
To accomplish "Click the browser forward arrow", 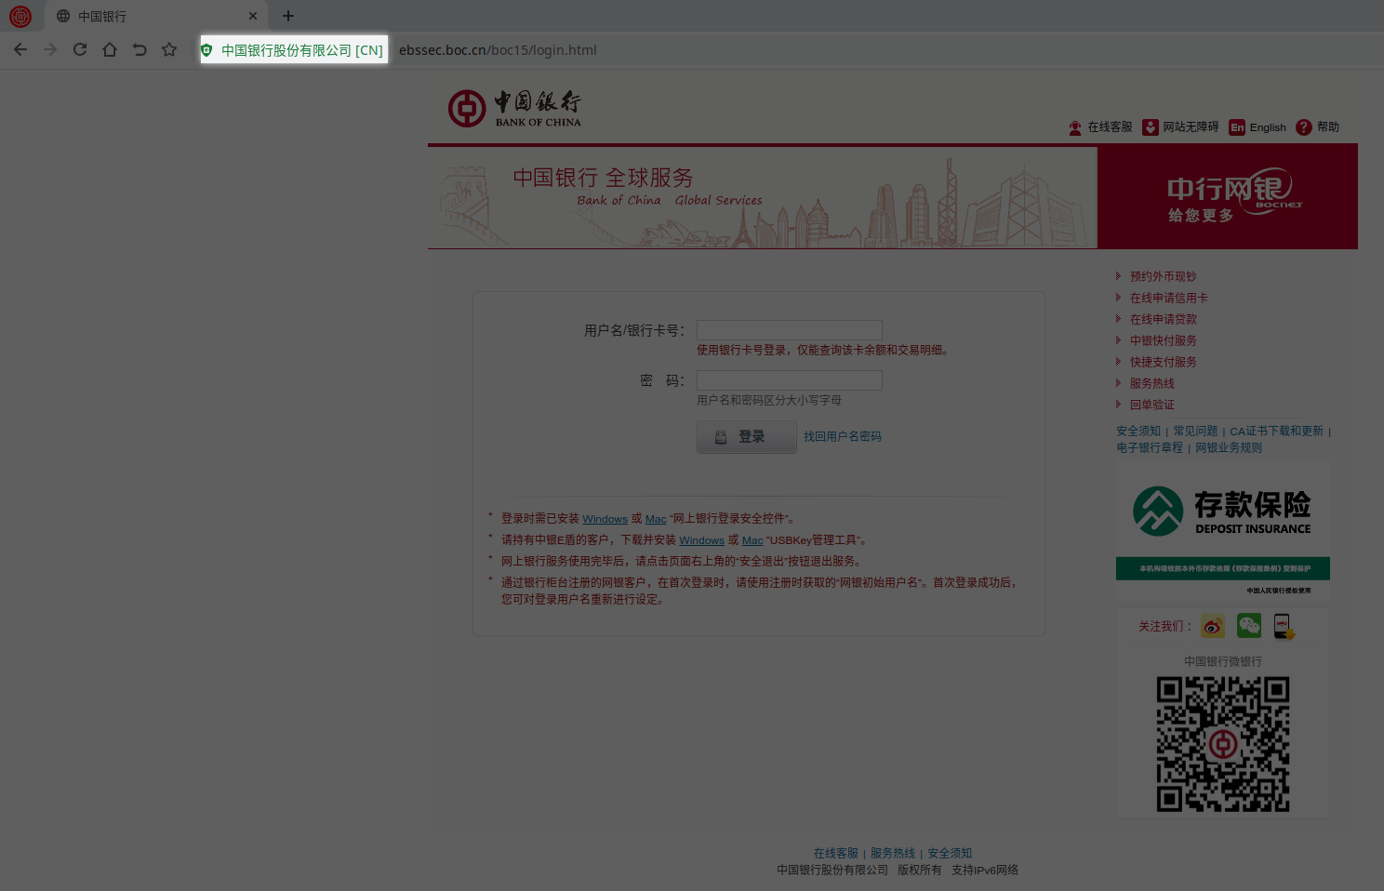I will 50,50.
